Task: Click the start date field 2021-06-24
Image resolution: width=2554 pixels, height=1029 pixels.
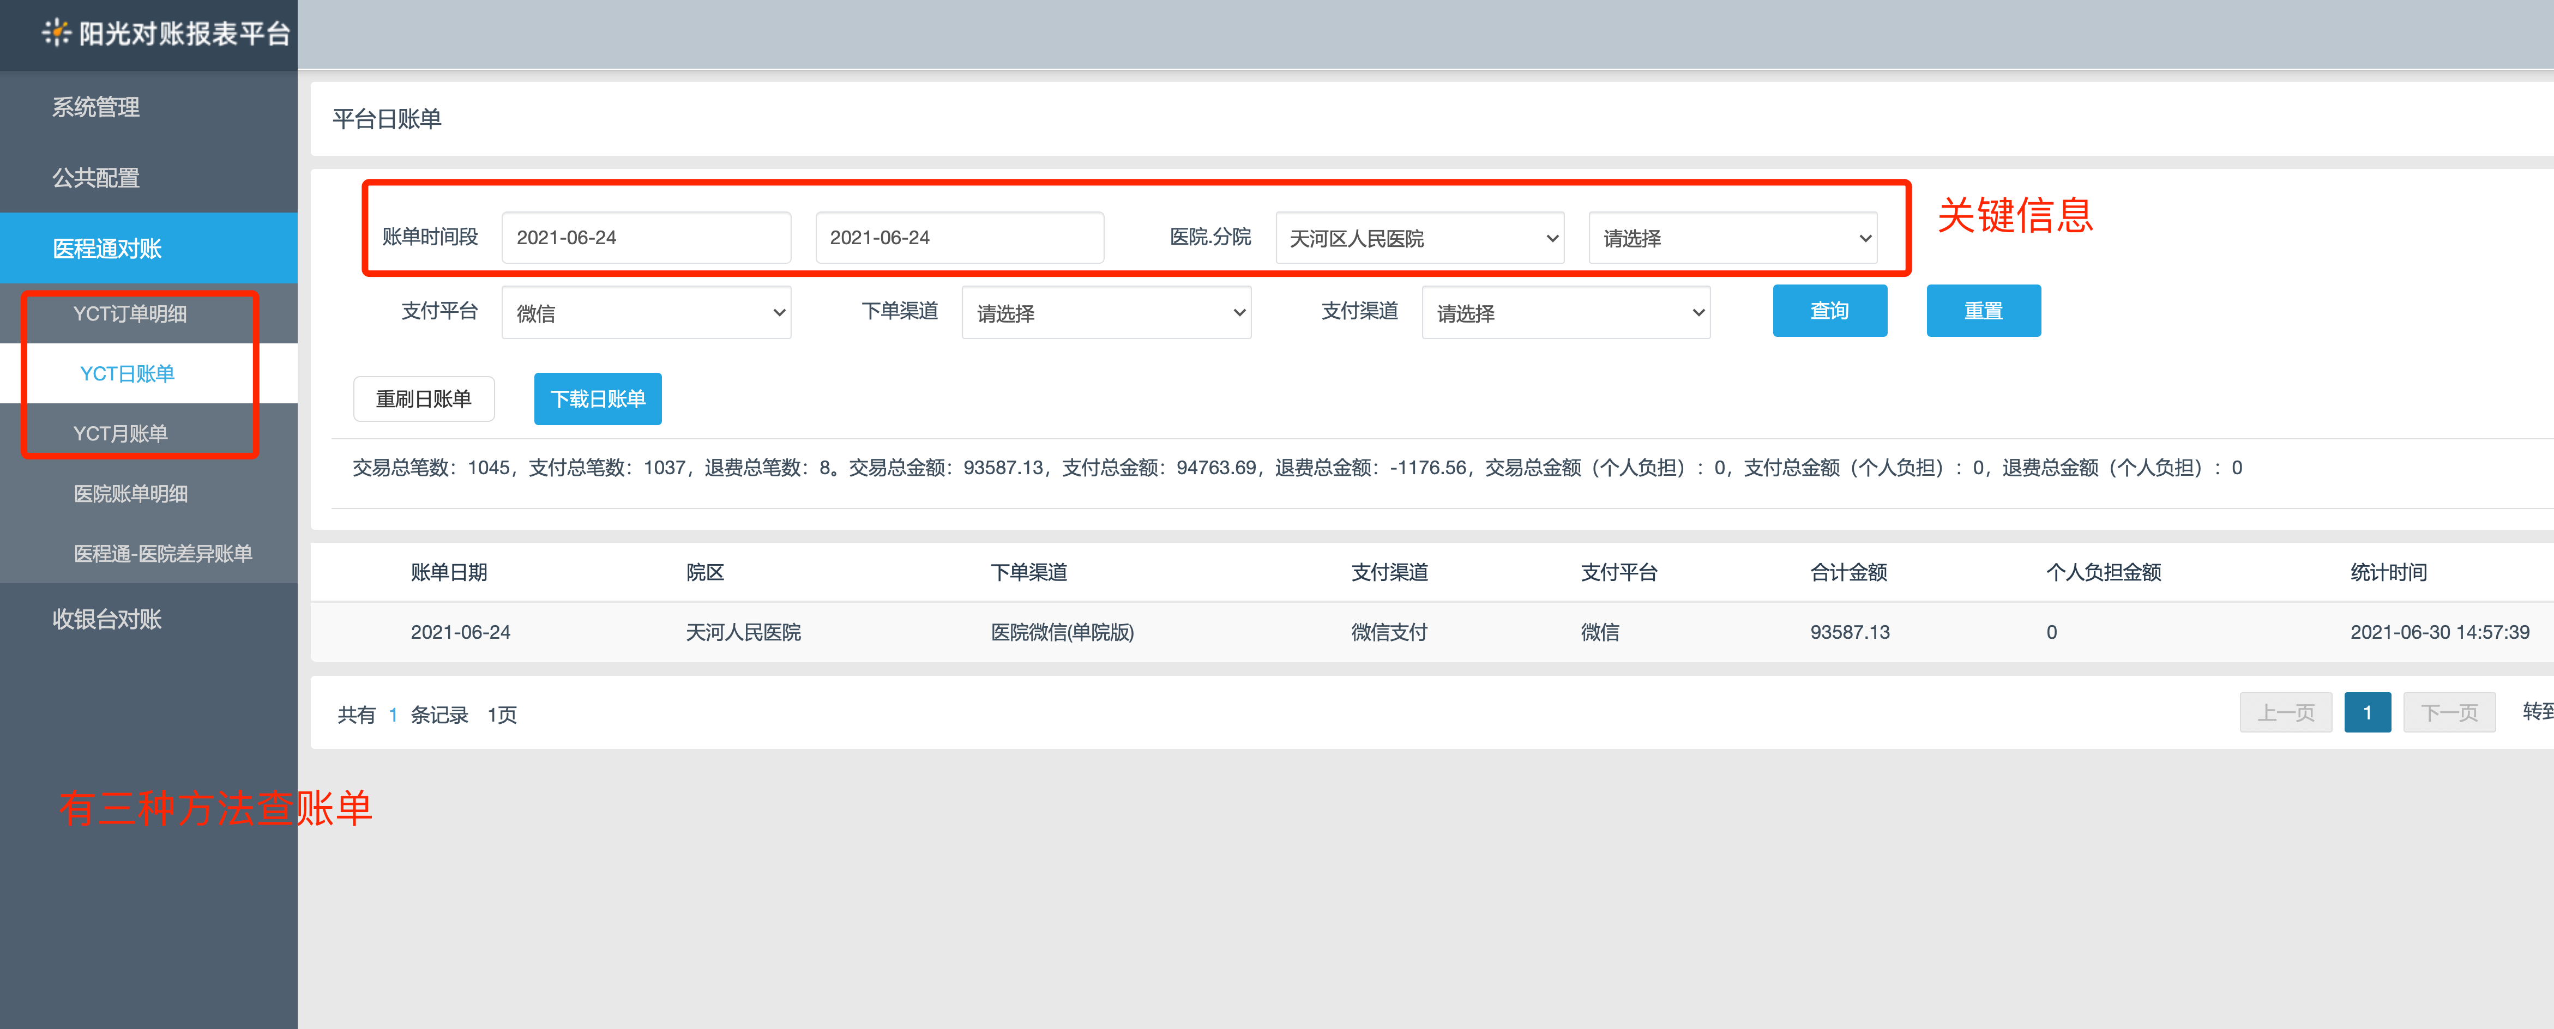Action: pos(646,238)
